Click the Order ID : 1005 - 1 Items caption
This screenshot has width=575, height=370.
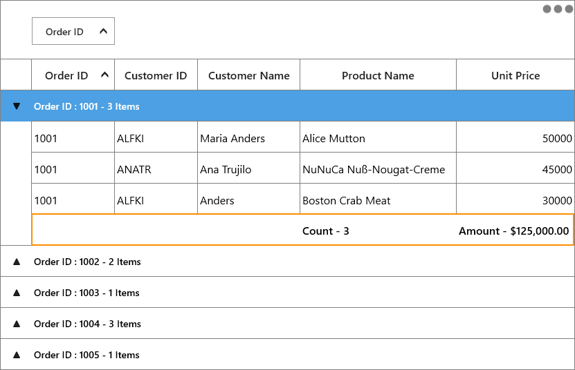point(86,356)
